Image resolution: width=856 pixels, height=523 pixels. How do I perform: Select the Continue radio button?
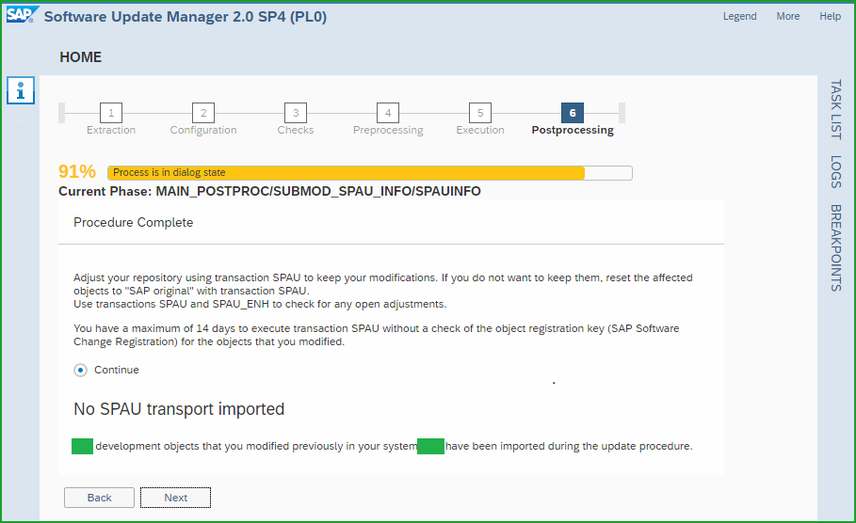point(80,371)
